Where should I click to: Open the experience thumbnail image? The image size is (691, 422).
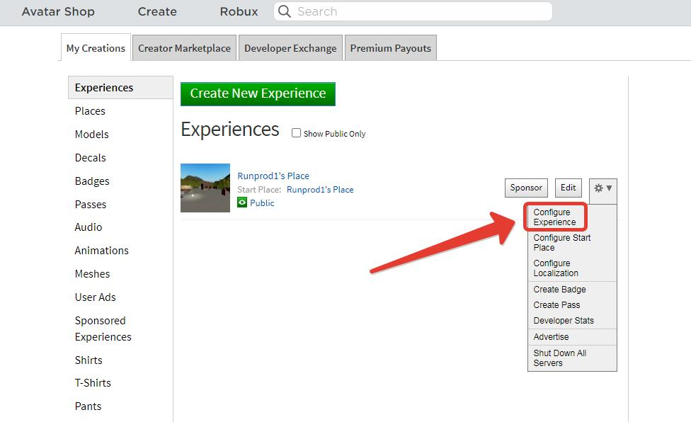pyautogui.click(x=205, y=188)
